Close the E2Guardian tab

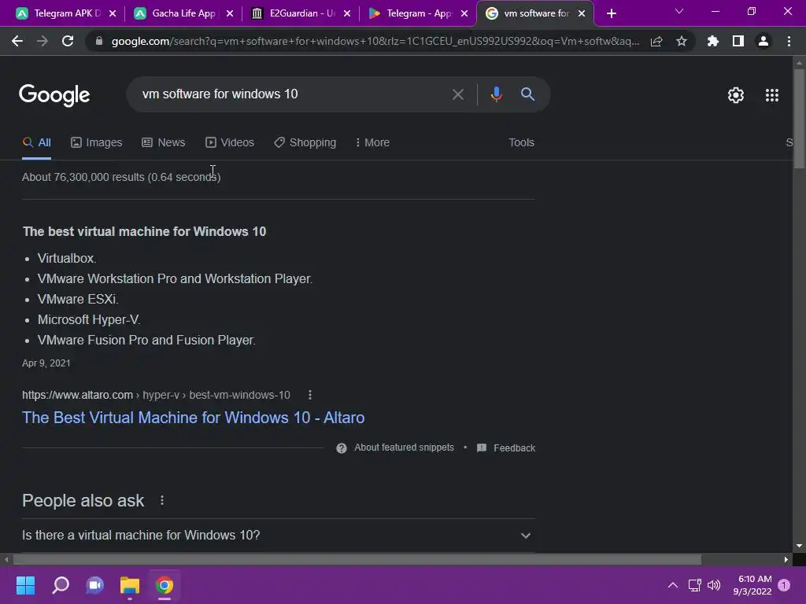pyautogui.click(x=347, y=13)
